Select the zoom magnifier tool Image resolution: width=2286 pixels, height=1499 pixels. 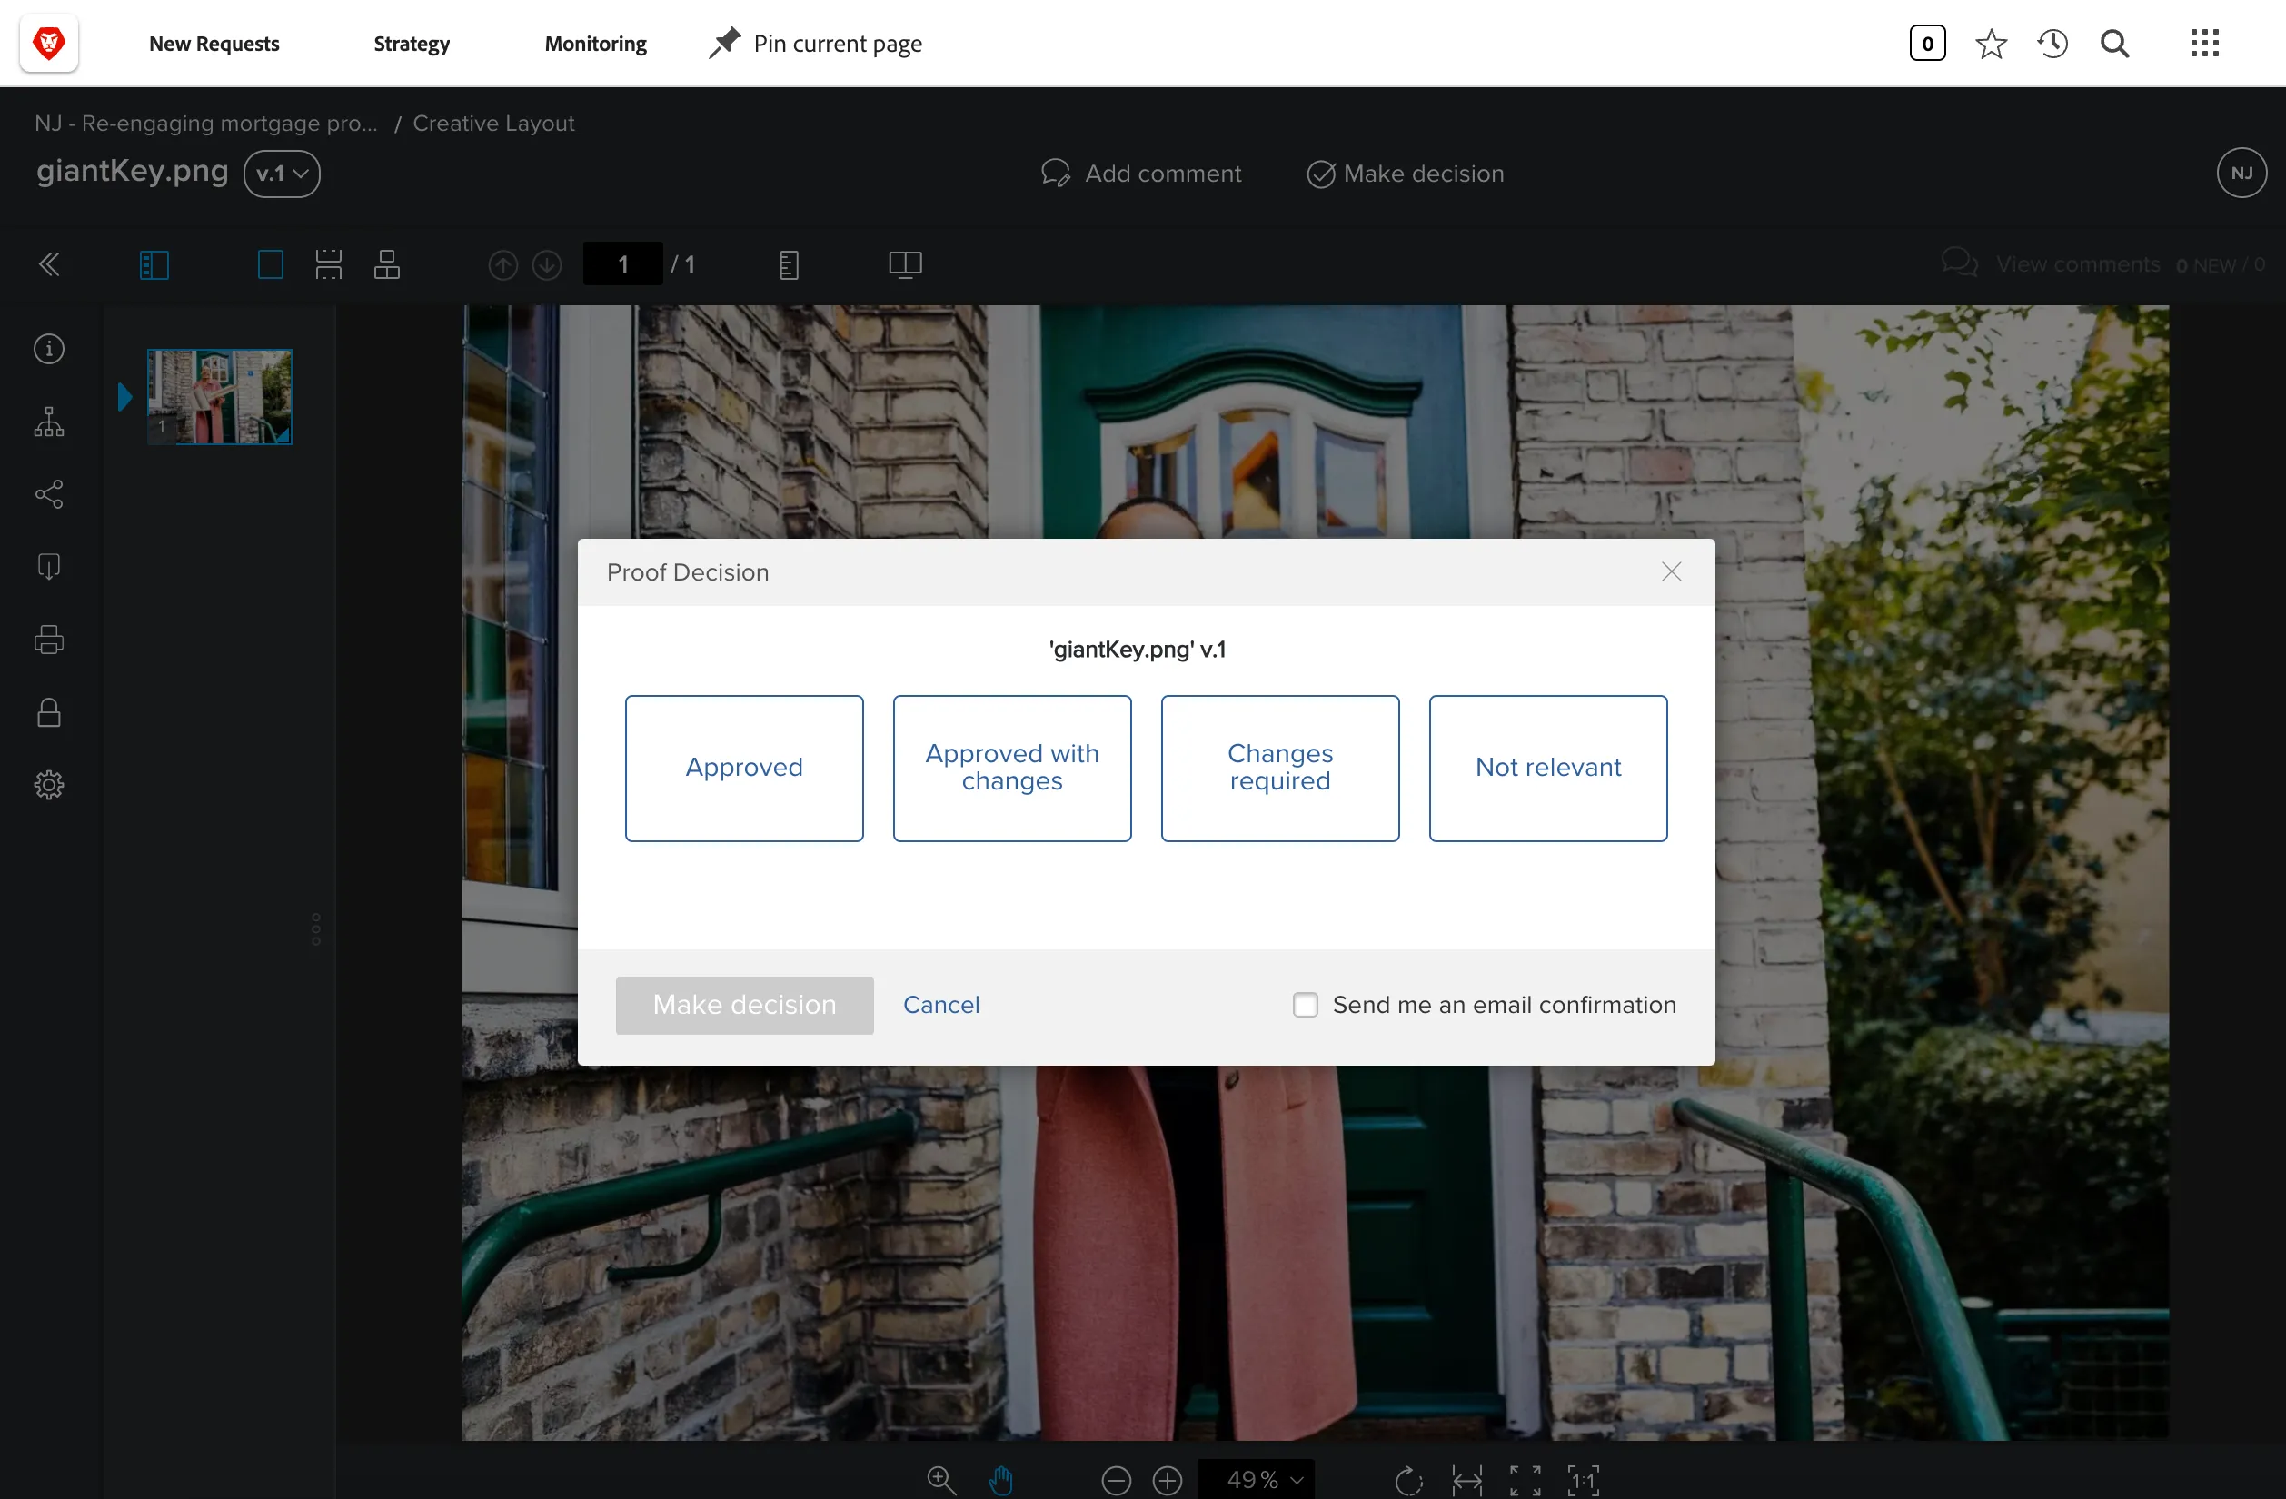(x=941, y=1480)
